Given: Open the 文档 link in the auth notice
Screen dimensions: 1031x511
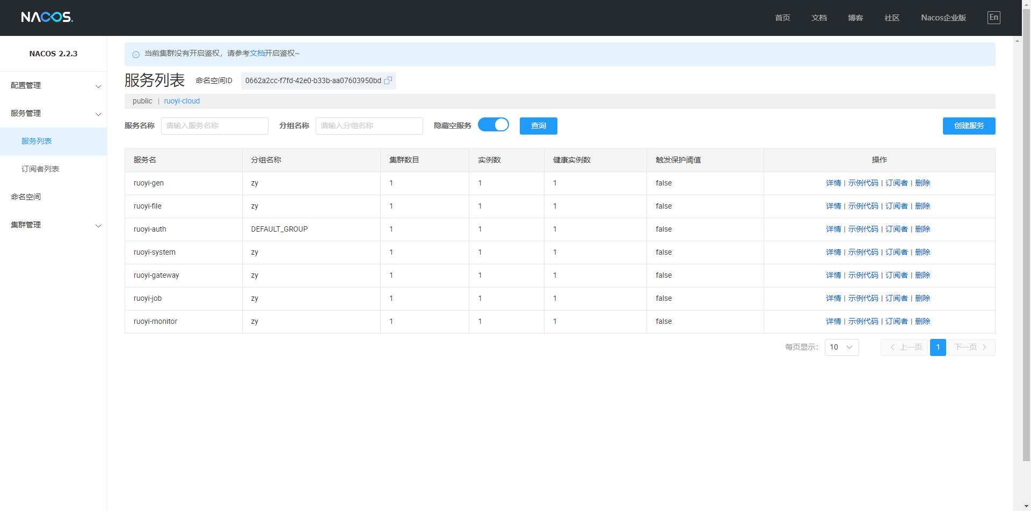Looking at the screenshot, I should click(257, 54).
